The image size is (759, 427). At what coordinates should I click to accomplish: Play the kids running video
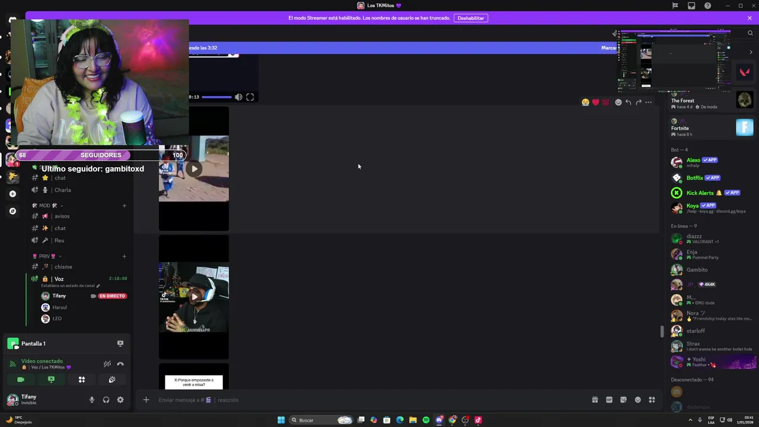point(194,168)
